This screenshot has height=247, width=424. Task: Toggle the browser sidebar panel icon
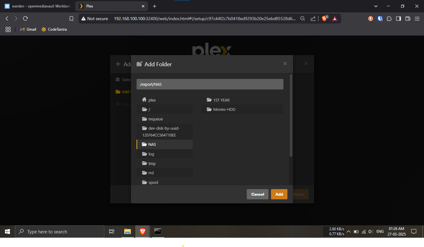tap(398, 19)
